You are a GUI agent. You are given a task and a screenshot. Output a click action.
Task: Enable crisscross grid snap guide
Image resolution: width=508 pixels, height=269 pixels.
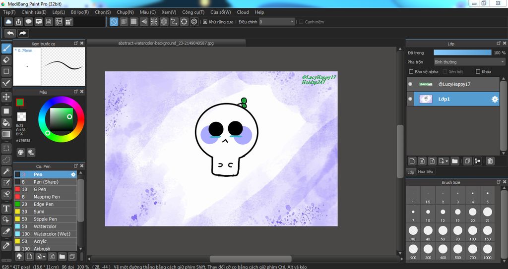click(x=134, y=22)
